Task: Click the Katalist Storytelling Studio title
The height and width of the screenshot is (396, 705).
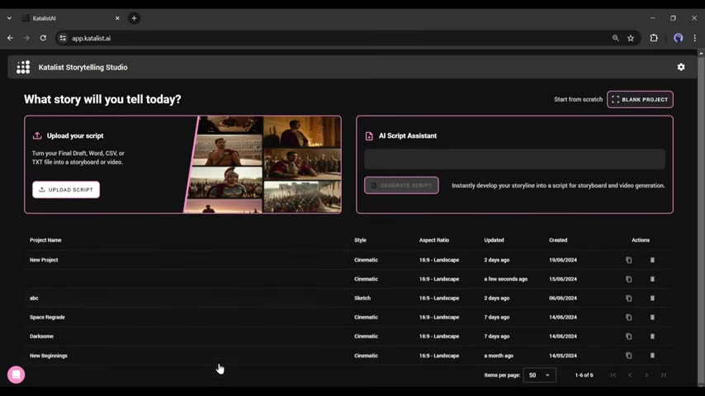Action: coord(83,67)
